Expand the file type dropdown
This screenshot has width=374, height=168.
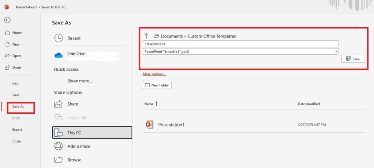(x=336, y=52)
